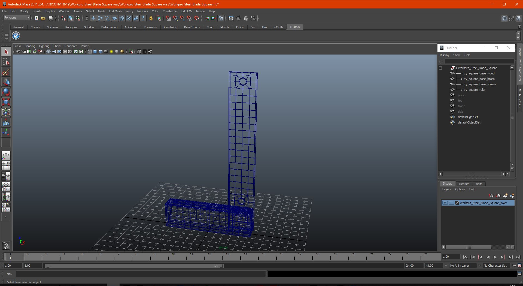Switch to the Polygons shelf tab
This screenshot has width=523, height=286.
71,27
